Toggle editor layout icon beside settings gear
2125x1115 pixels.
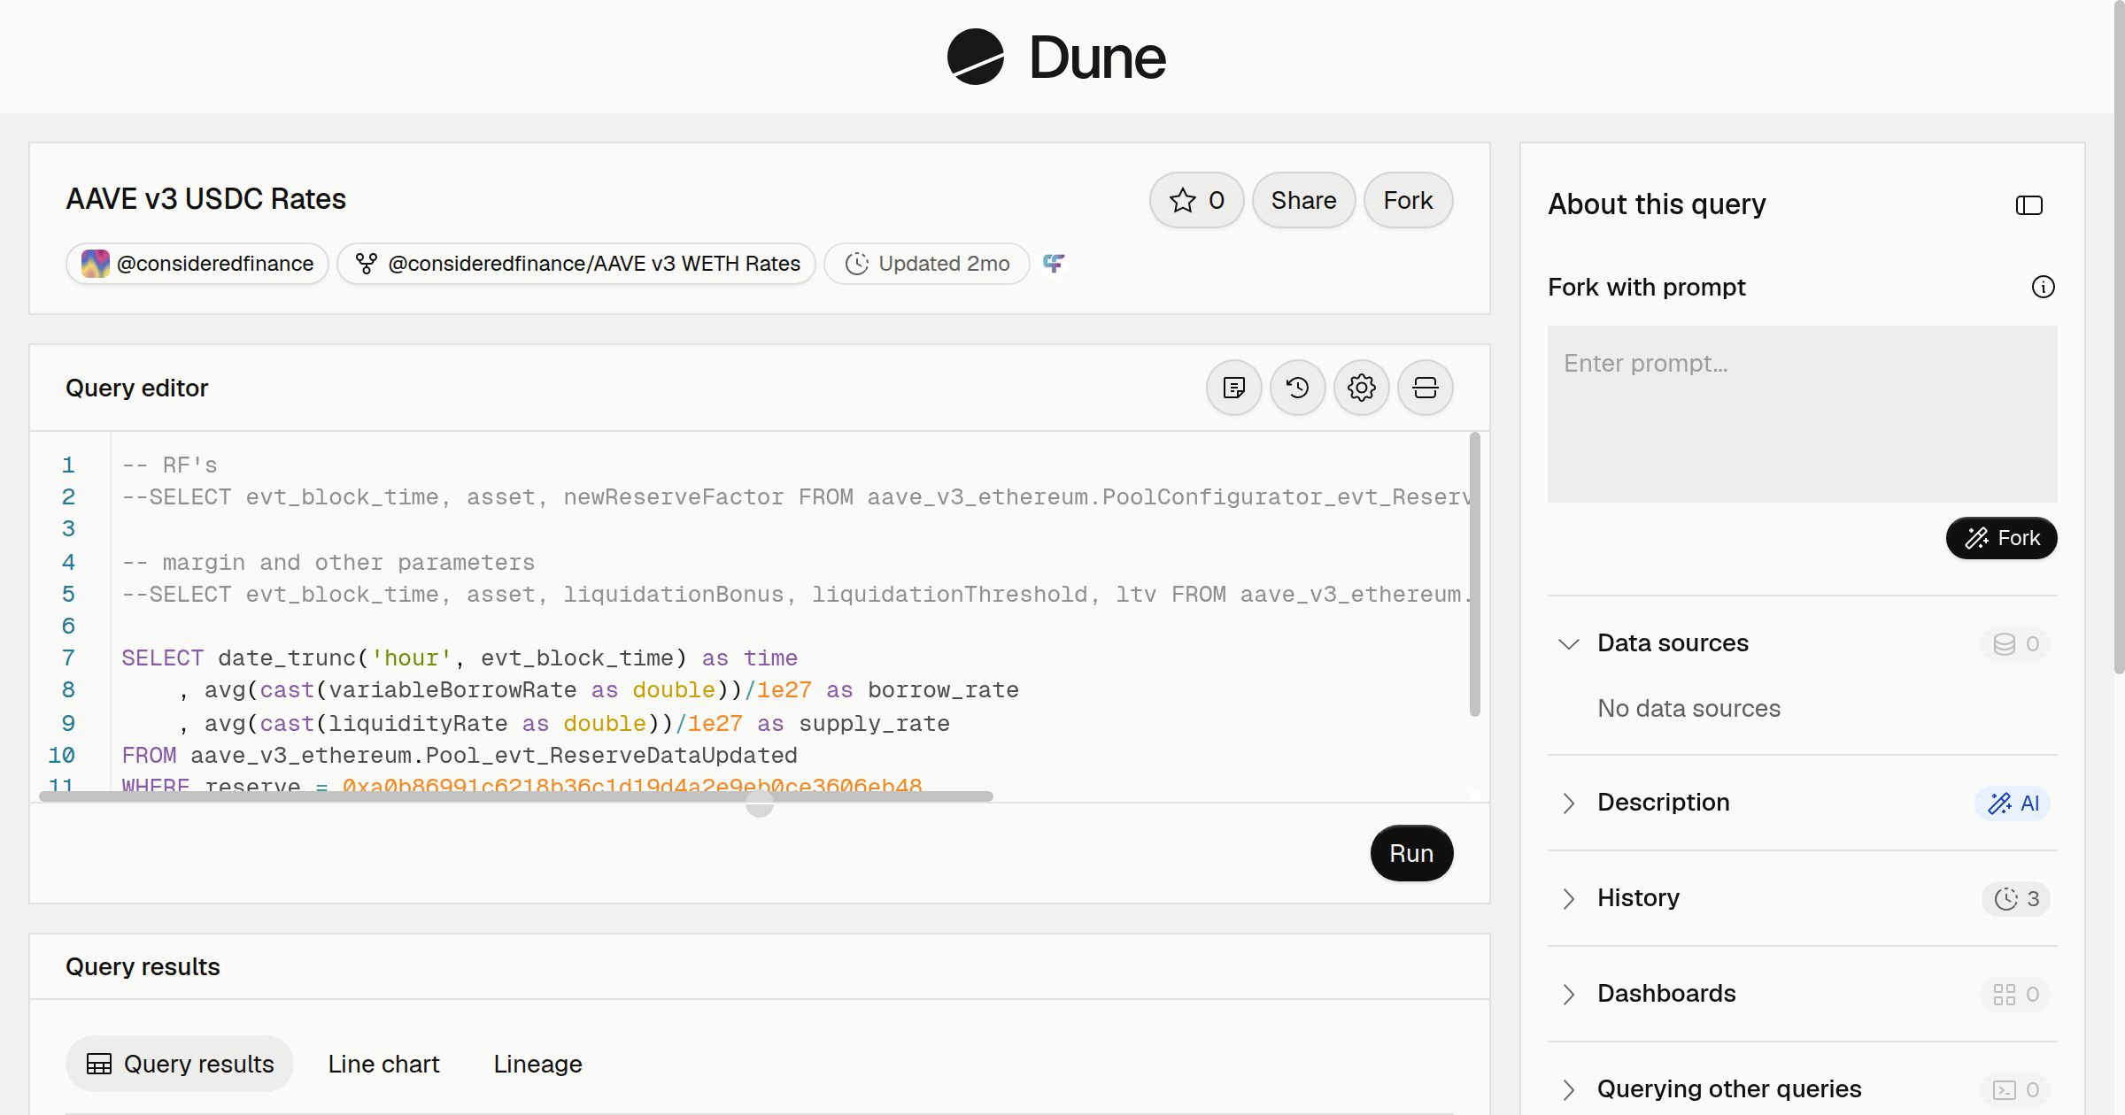pos(1425,388)
